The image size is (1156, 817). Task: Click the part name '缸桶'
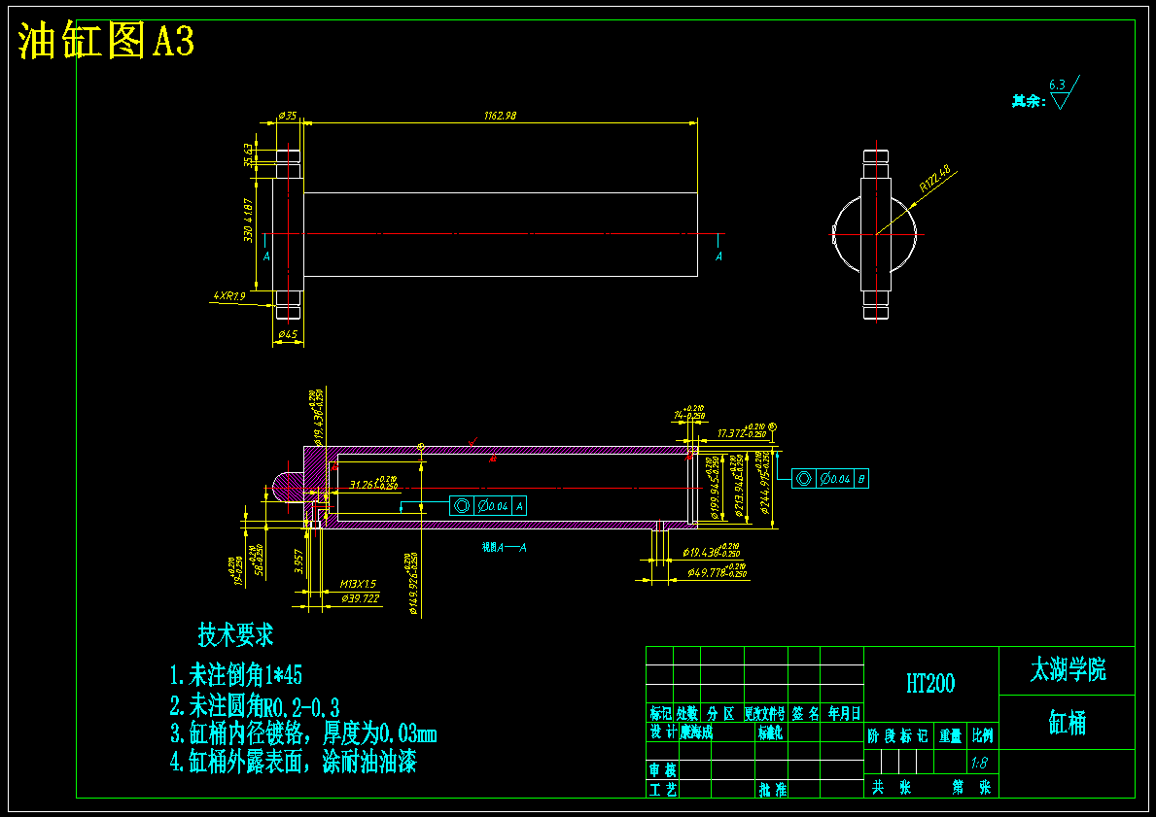tap(1068, 723)
